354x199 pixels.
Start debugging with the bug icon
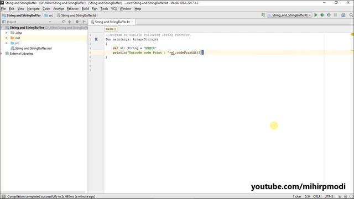click(x=322, y=15)
